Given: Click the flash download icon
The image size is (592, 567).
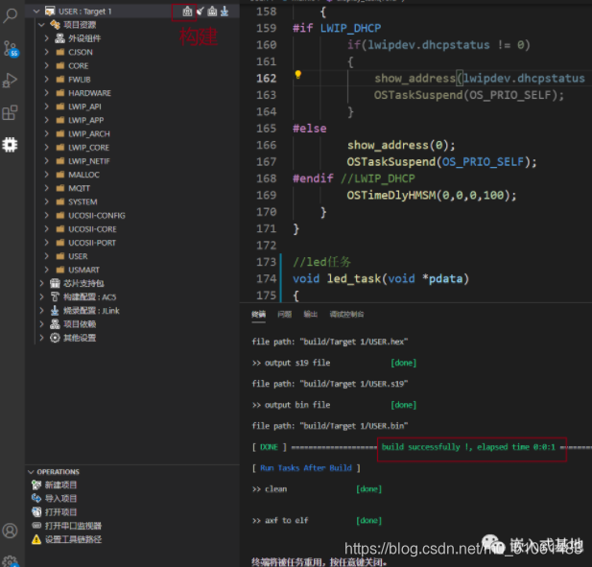Looking at the screenshot, I should click(x=225, y=11).
